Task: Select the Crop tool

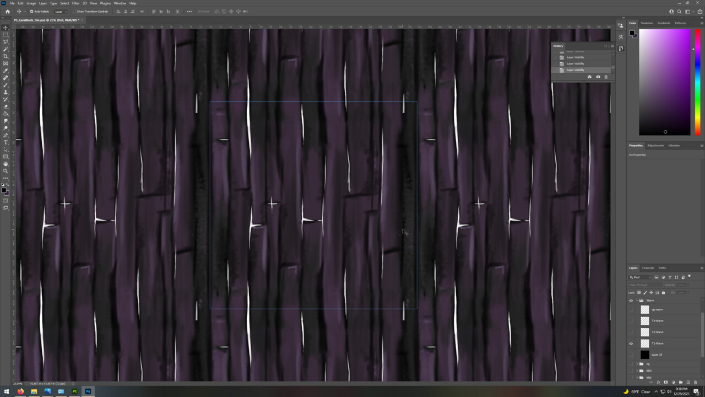Action: click(6, 56)
